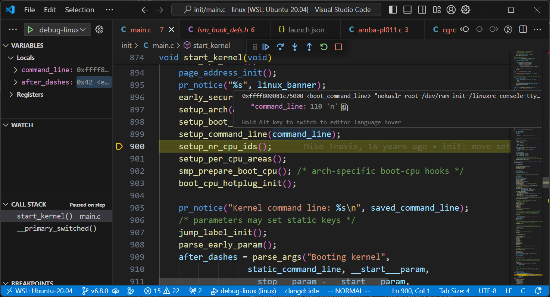
Task: Go to line via Ln 900, Col 1
Action: 411,291
